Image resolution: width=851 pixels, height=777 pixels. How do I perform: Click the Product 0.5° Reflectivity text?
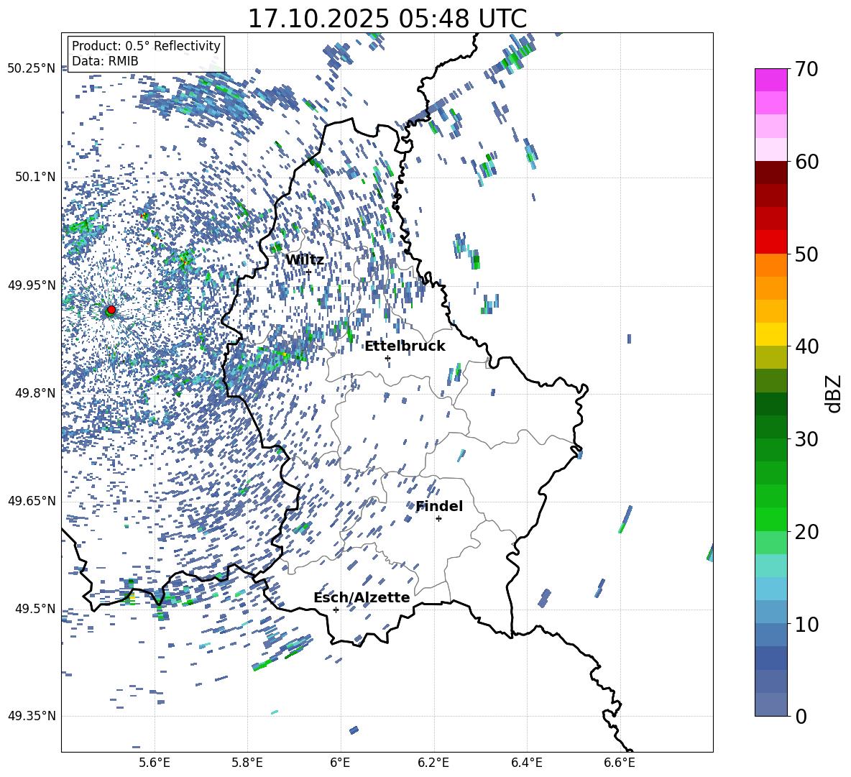[146, 46]
